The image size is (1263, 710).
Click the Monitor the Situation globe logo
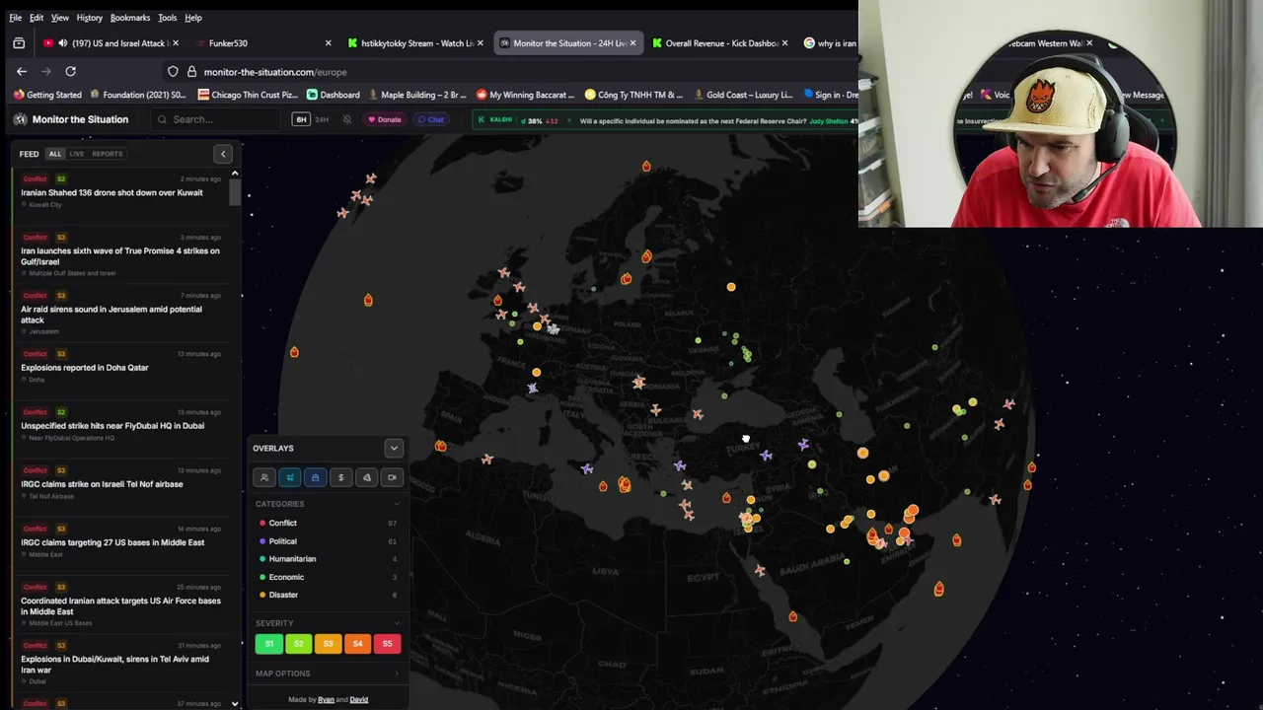click(x=20, y=119)
